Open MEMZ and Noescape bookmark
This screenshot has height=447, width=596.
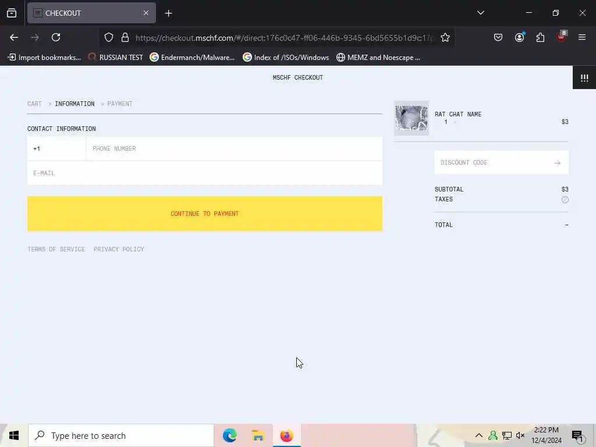378,58
